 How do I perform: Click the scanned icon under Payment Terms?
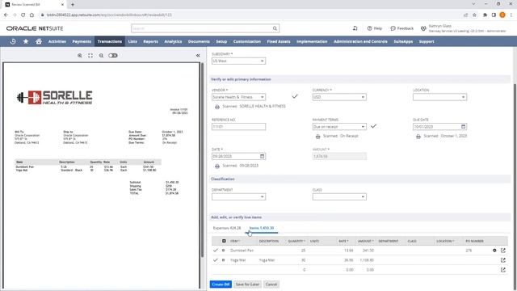(317, 137)
